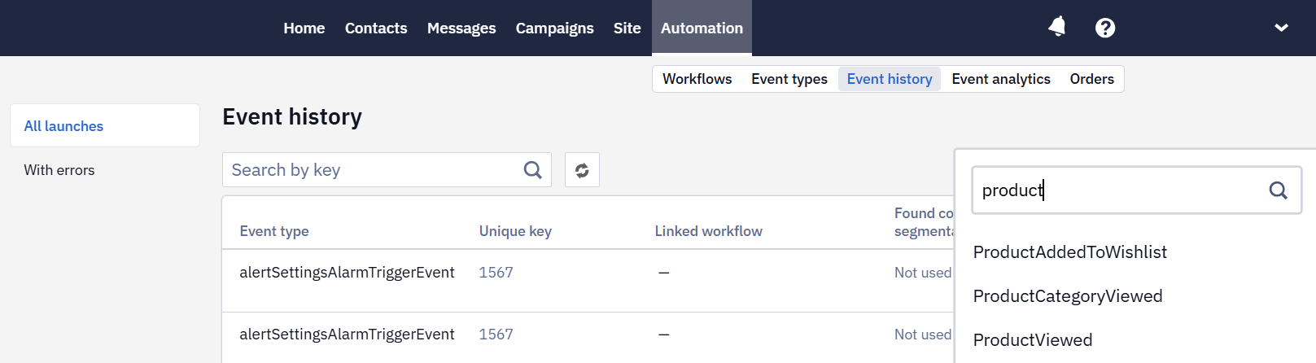
Task: Open the help question mark icon
Action: click(x=1105, y=28)
